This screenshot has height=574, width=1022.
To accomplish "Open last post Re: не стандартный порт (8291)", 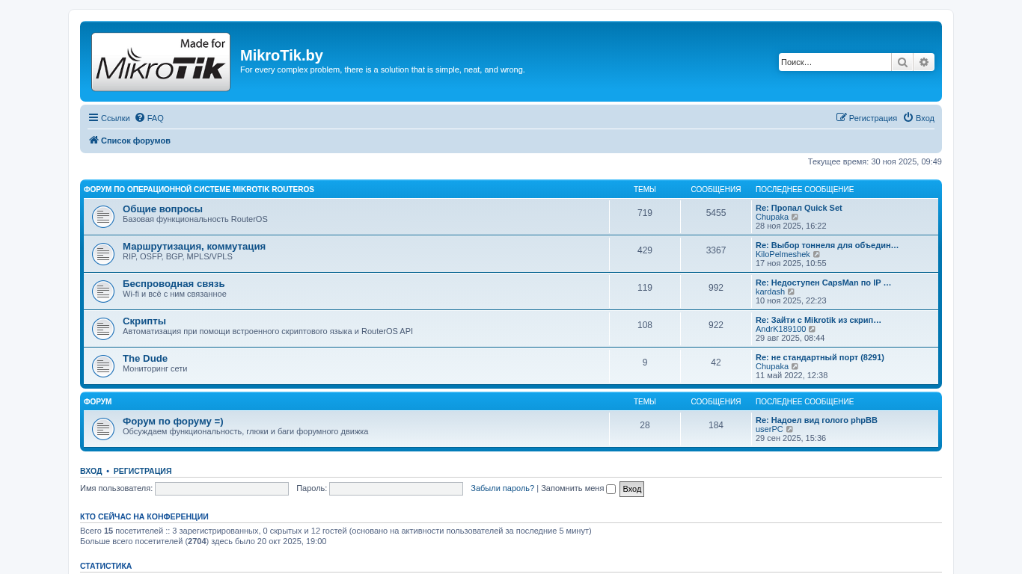I will click(x=820, y=357).
